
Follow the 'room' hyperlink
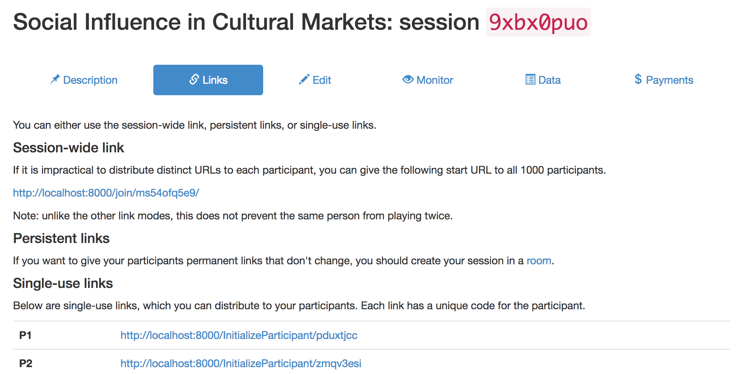point(539,261)
